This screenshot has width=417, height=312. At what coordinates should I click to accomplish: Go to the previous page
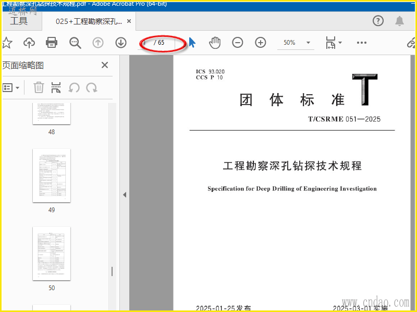(x=98, y=43)
